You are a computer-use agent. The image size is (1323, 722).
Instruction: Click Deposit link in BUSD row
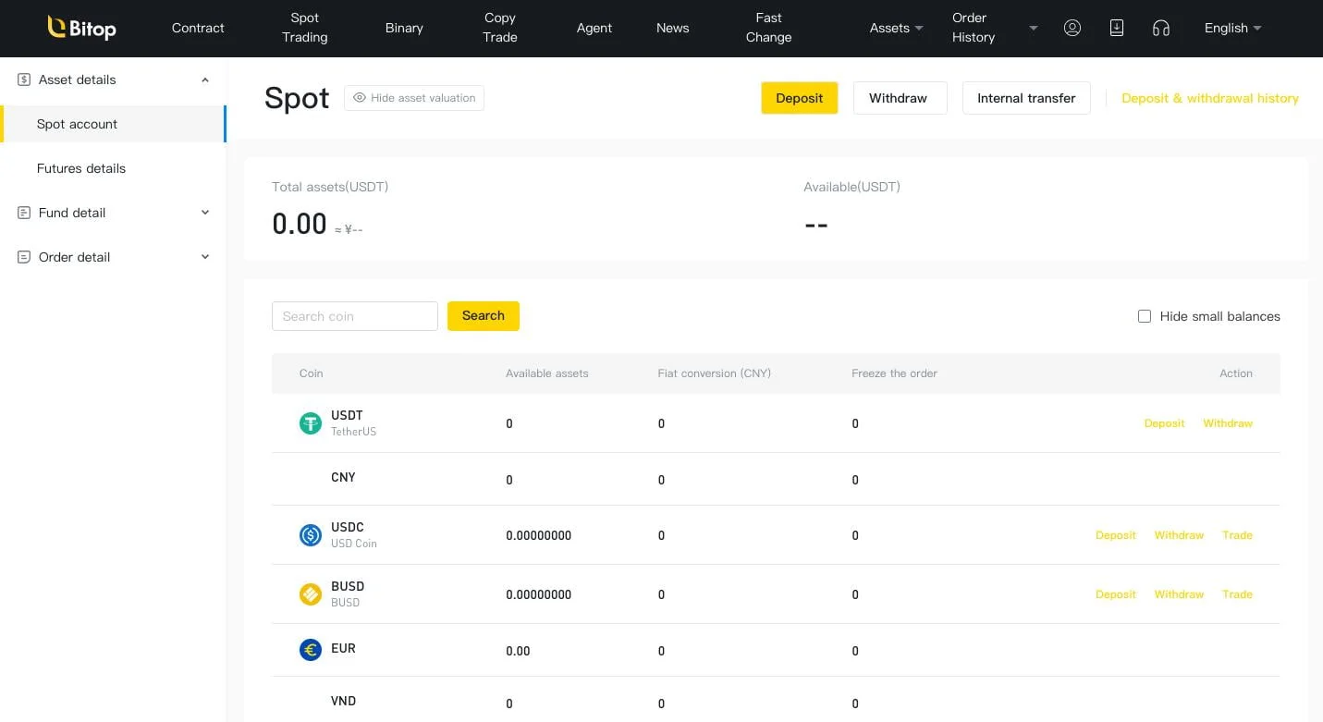(x=1116, y=594)
